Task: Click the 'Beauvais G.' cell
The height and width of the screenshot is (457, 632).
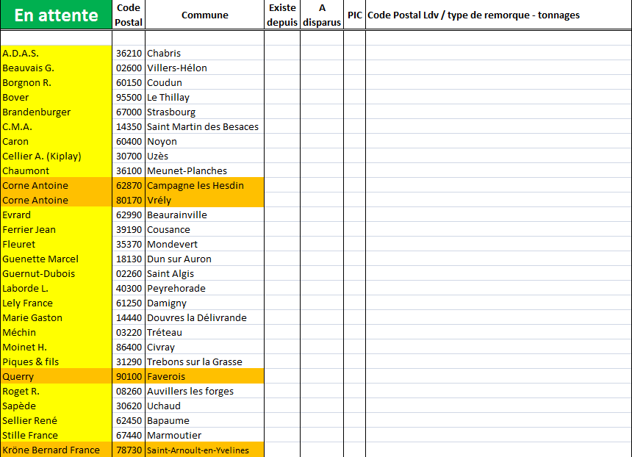Action: 56,68
